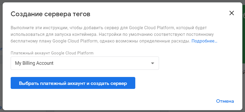Viewport: 245px width, 112px height.
Task: Click the "Платежный аккаунт Google Cloud Platform" field label
Action: tap(52, 53)
